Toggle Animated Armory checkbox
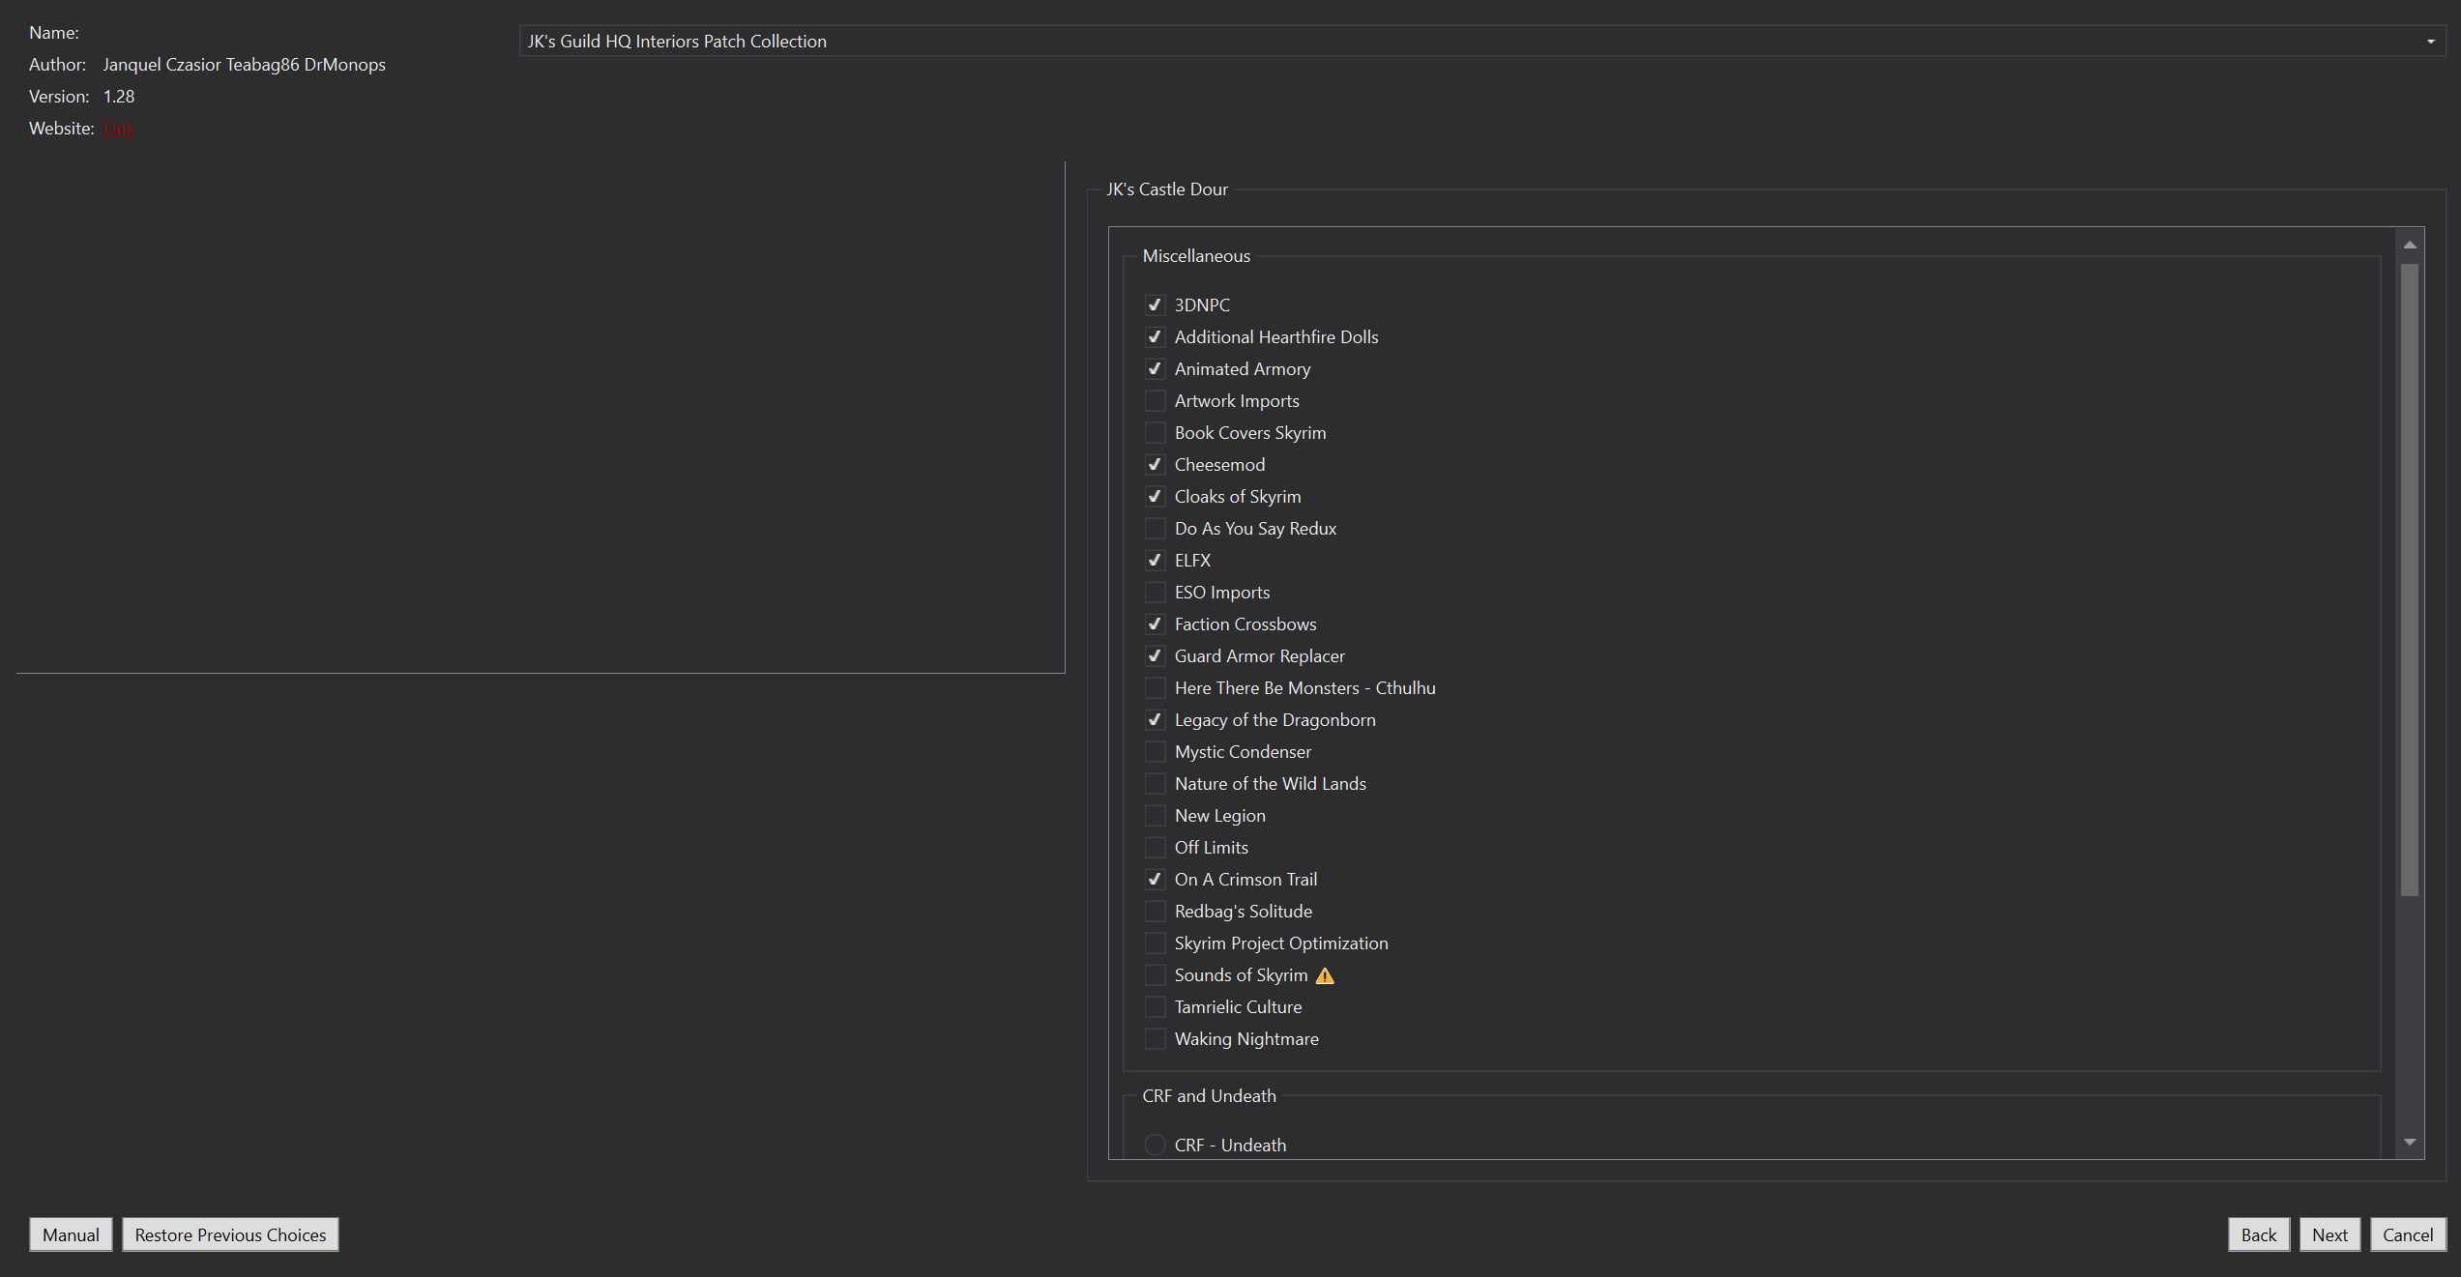The width and height of the screenshot is (2461, 1277). tap(1155, 368)
